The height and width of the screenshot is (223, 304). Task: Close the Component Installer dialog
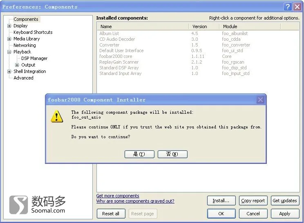[x=260, y=100]
